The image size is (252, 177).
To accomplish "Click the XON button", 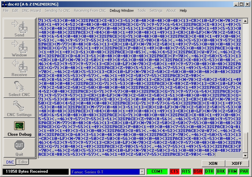I will click(x=213, y=163).
